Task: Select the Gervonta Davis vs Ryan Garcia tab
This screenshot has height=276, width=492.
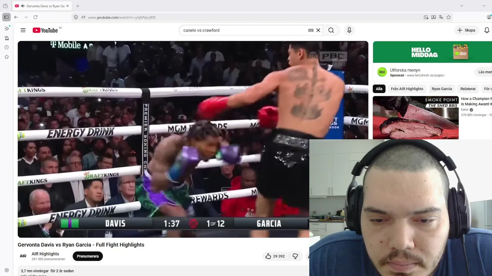Action: pyautogui.click(x=42, y=6)
